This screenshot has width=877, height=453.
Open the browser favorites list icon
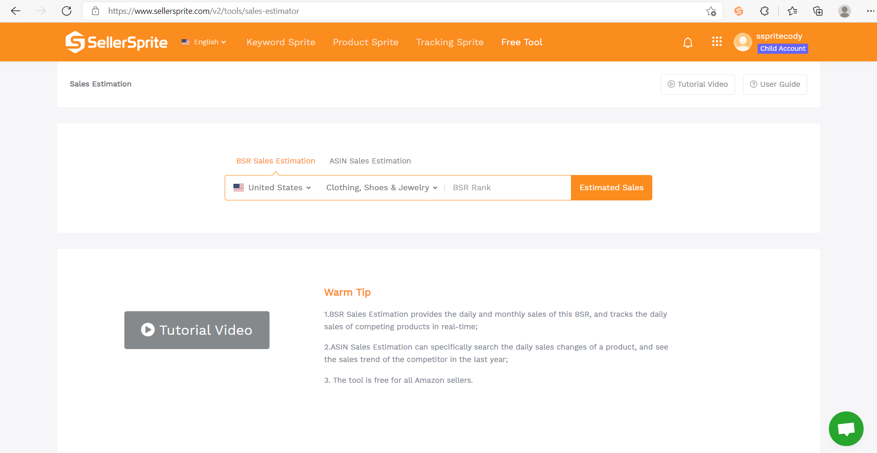point(792,11)
